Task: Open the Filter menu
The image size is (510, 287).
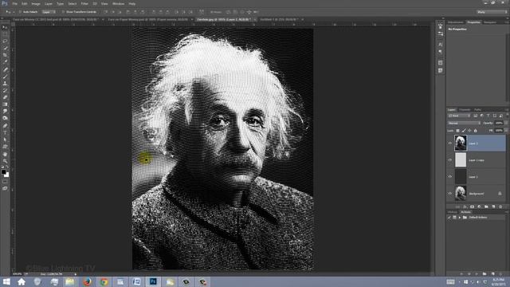Action: click(84, 3)
